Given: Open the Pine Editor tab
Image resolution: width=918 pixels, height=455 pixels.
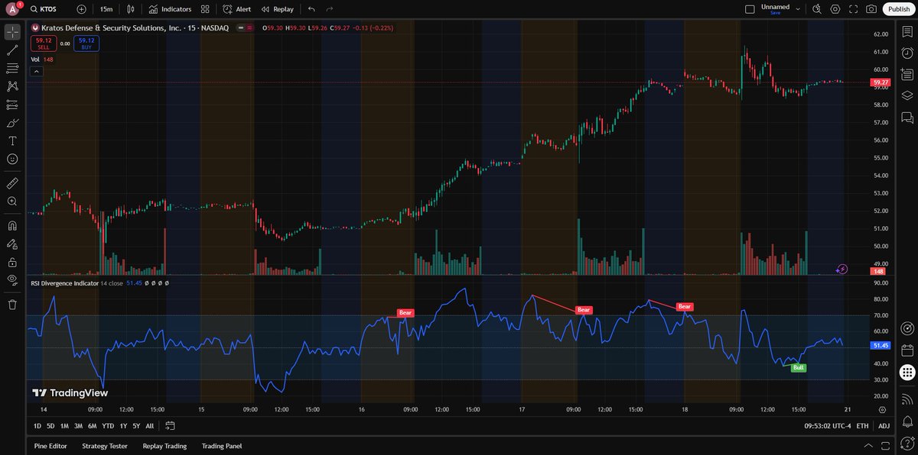Looking at the screenshot, I should (50, 446).
